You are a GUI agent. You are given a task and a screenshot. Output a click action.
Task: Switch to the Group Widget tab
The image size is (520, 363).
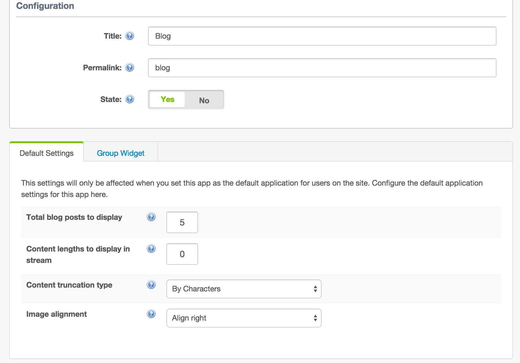coord(120,153)
